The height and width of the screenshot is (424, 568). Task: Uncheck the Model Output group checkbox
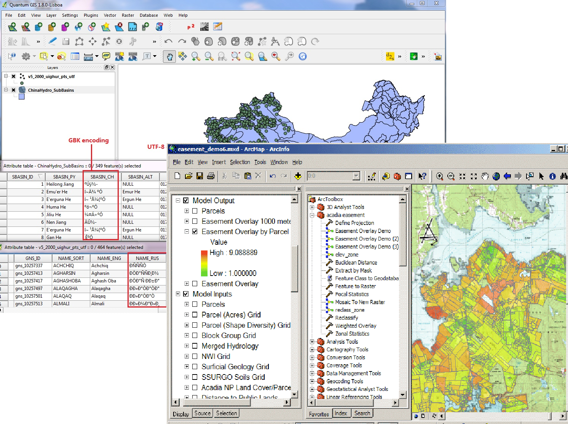point(186,201)
